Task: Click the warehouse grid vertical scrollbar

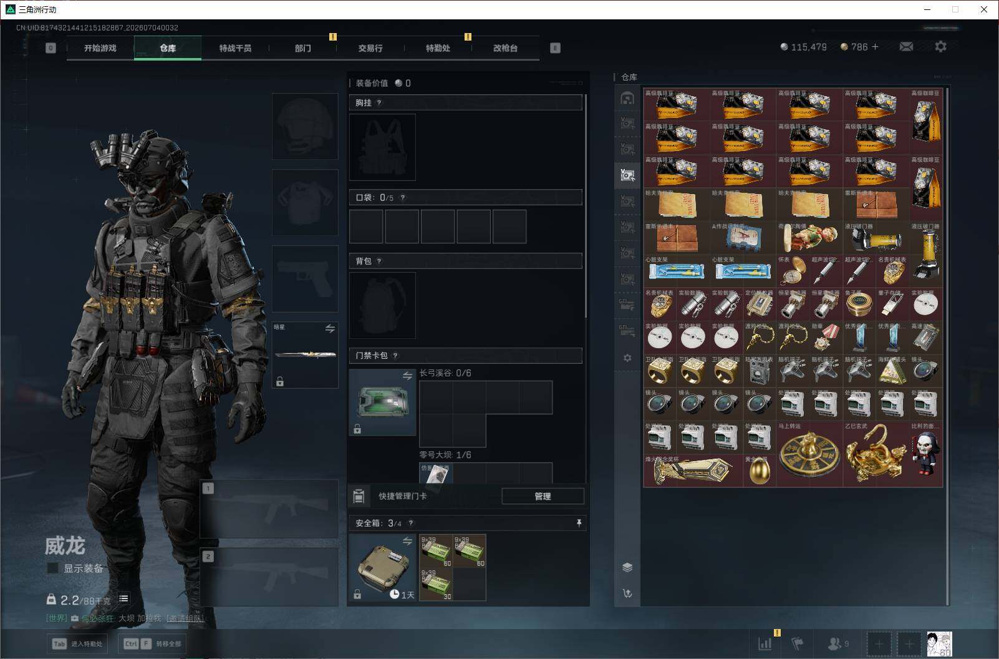Action: 947,346
